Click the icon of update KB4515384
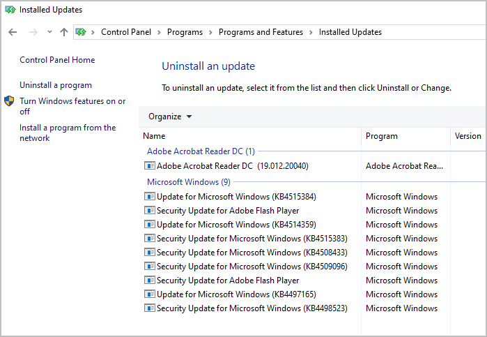Image resolution: width=487 pixels, height=337 pixels. coord(149,196)
